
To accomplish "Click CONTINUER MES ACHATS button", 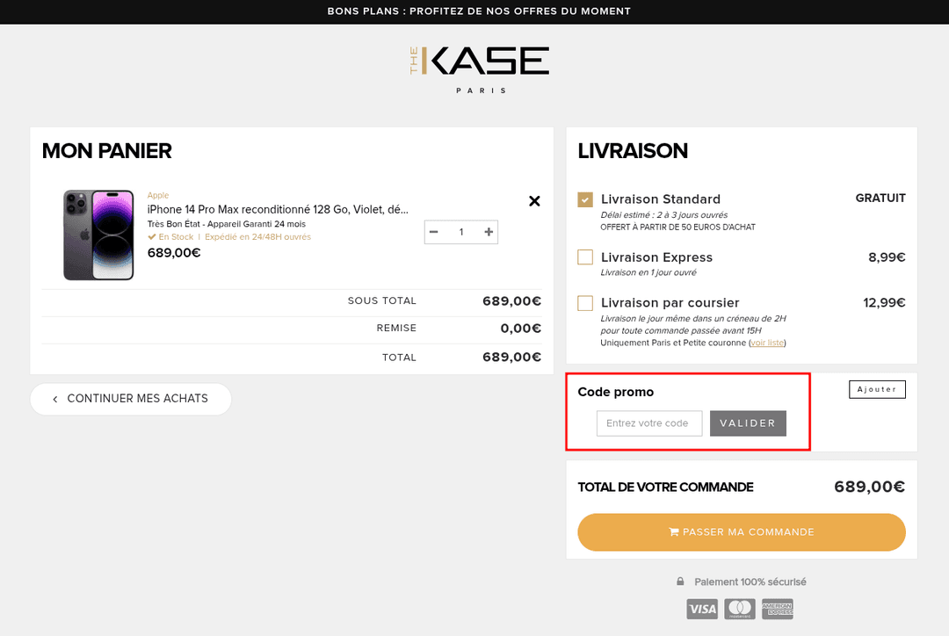I will (131, 399).
